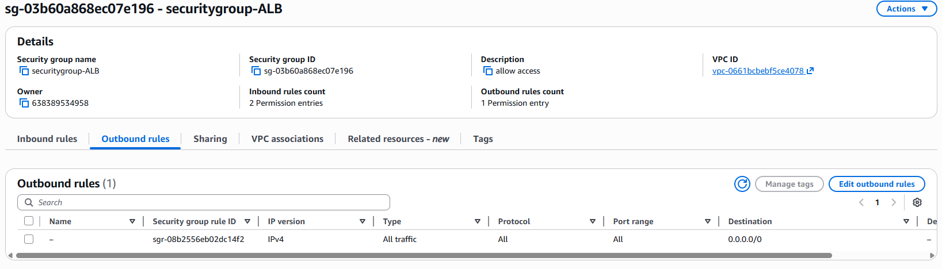Click the horizontal table scrollbar

click(424, 255)
